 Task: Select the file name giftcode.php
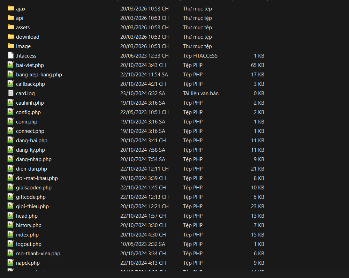point(31,197)
